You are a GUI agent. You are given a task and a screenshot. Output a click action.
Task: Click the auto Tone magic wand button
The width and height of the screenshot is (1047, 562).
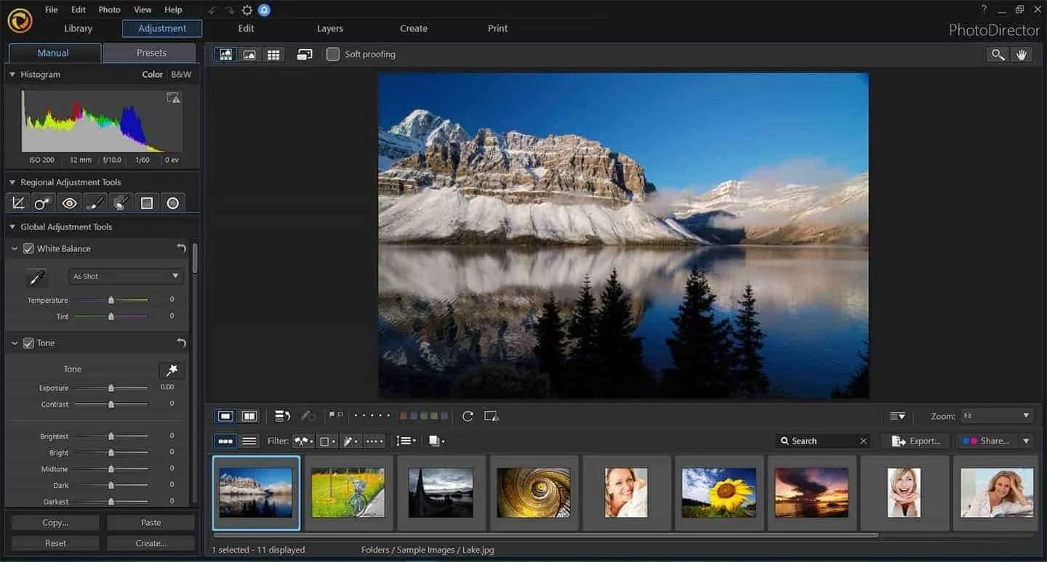point(172,370)
